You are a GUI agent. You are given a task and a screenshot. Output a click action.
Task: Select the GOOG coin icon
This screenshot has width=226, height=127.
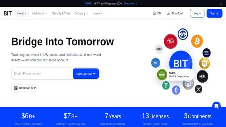click(x=159, y=49)
